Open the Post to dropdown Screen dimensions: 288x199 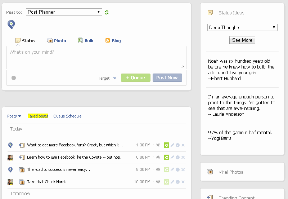click(64, 12)
